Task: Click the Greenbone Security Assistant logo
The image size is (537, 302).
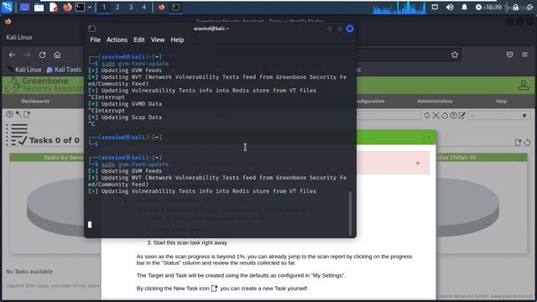Action: tap(44, 85)
